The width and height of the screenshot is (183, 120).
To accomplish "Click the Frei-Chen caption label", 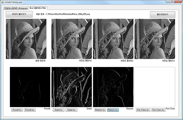I will [x=170, y=109].
